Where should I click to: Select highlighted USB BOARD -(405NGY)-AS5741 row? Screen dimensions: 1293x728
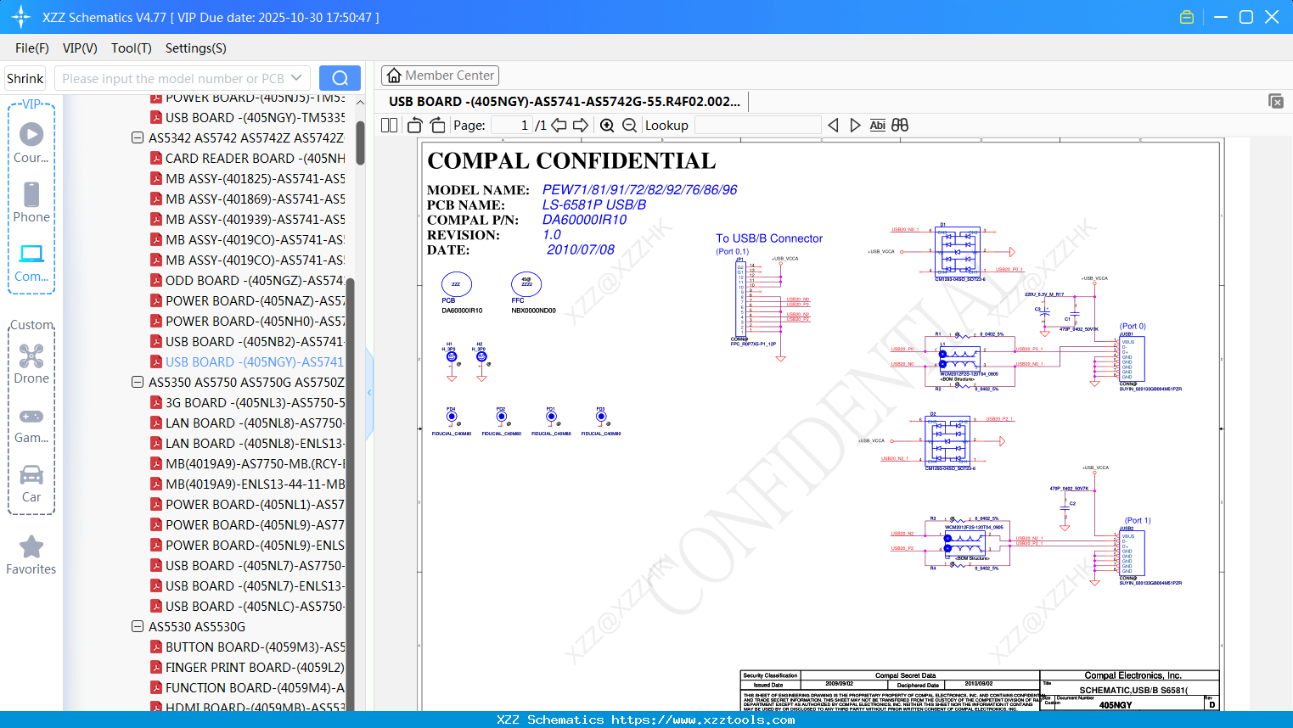256,361
